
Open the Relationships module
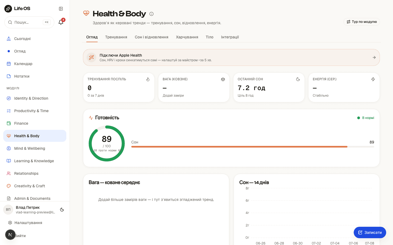click(35, 173)
